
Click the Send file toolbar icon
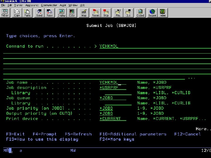39,13
